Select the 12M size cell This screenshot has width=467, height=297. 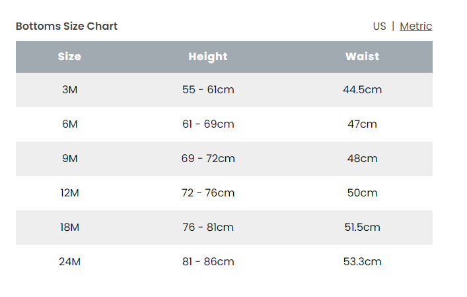tap(69, 193)
